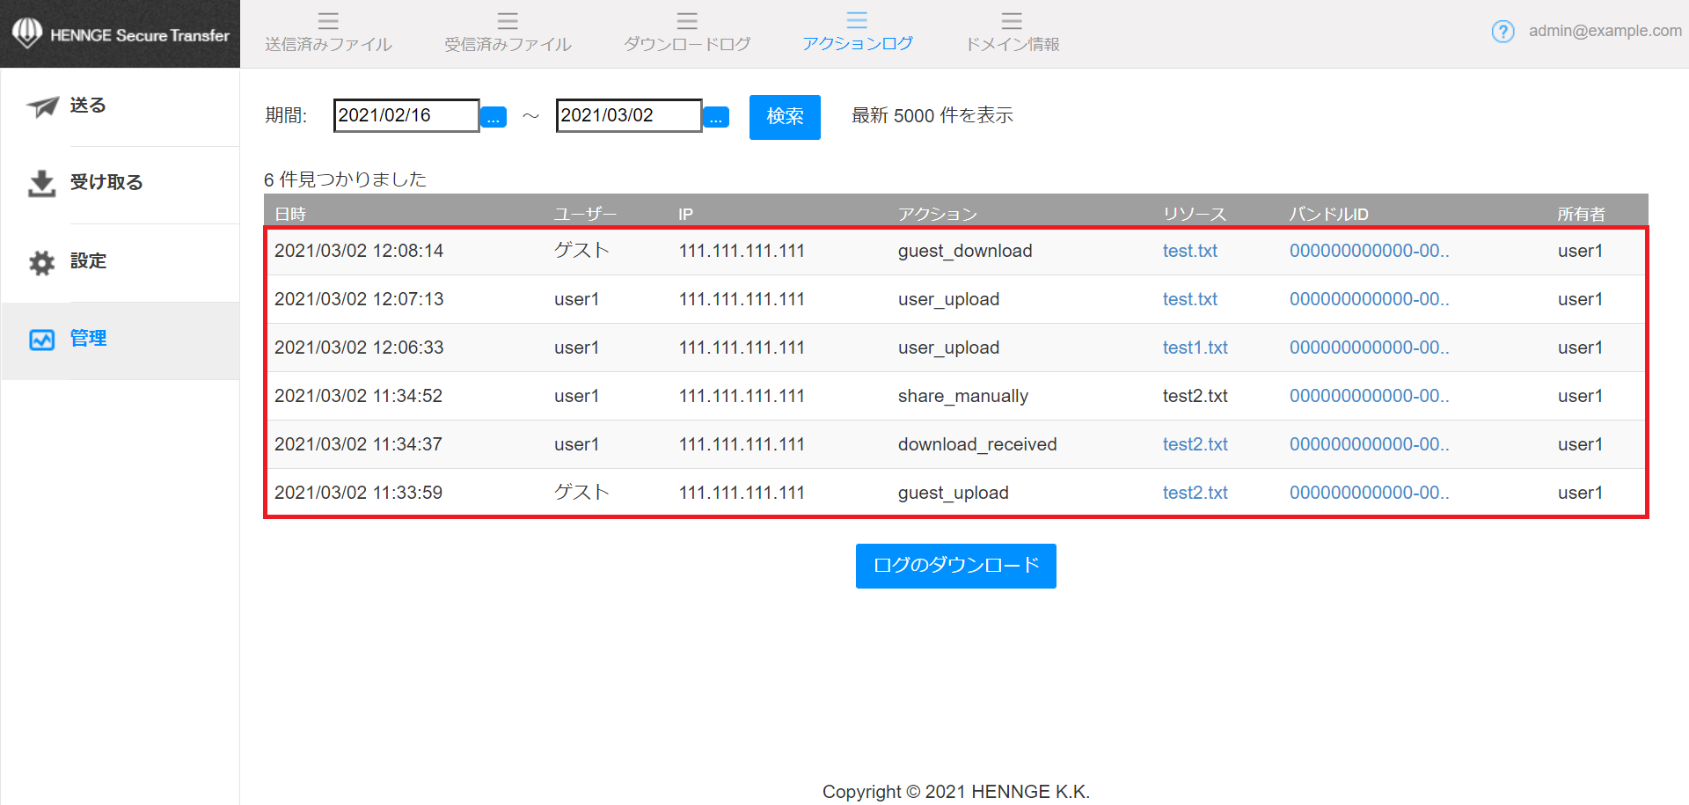Select the アクションログ tab
Viewport: 1689px width, 805px height.
857,43
